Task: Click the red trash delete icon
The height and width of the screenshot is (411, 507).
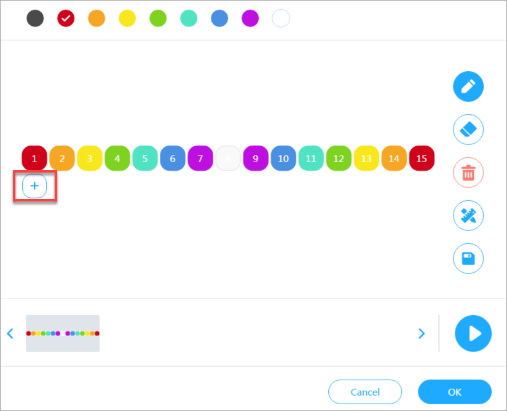Action: tap(468, 173)
